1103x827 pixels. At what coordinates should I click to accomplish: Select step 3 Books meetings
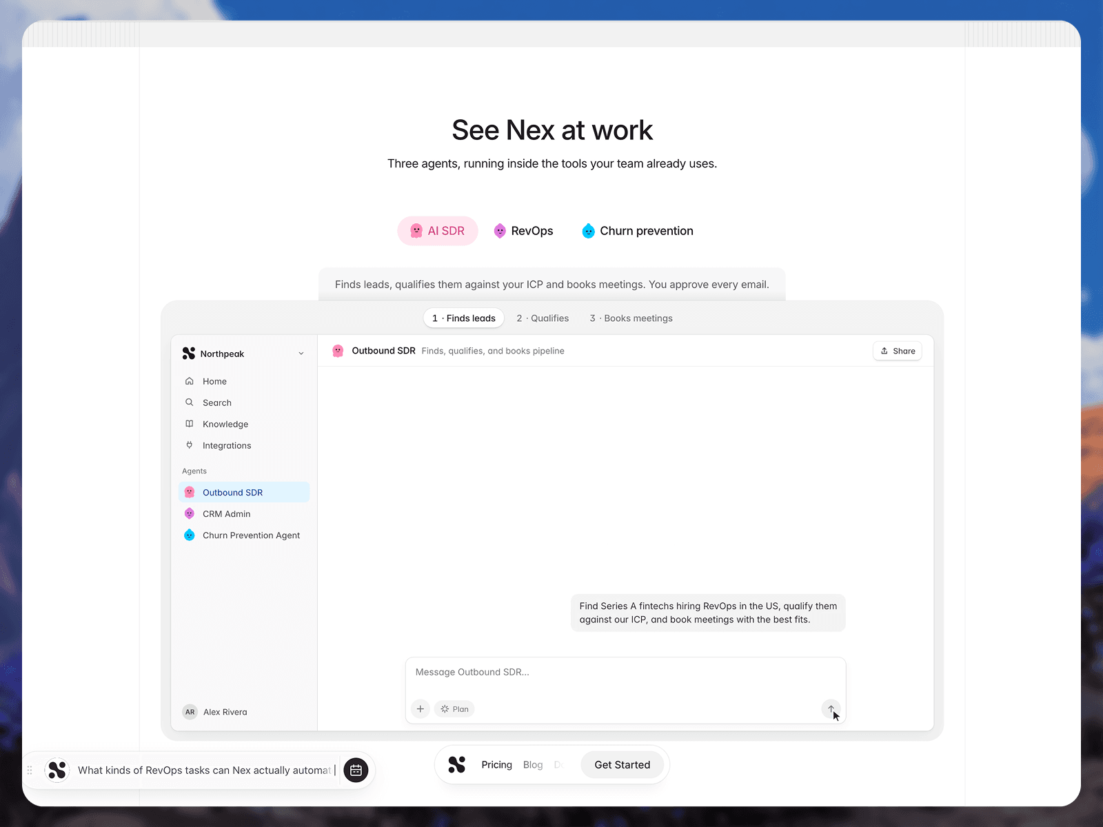(x=631, y=318)
